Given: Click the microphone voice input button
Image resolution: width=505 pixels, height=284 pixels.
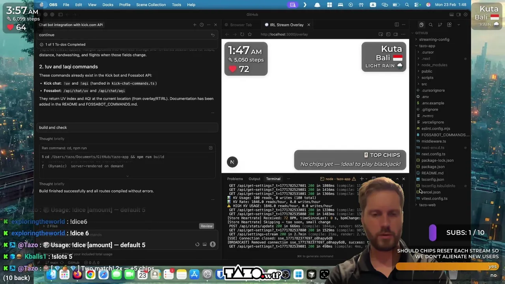Looking at the screenshot, I should click(x=213, y=245).
